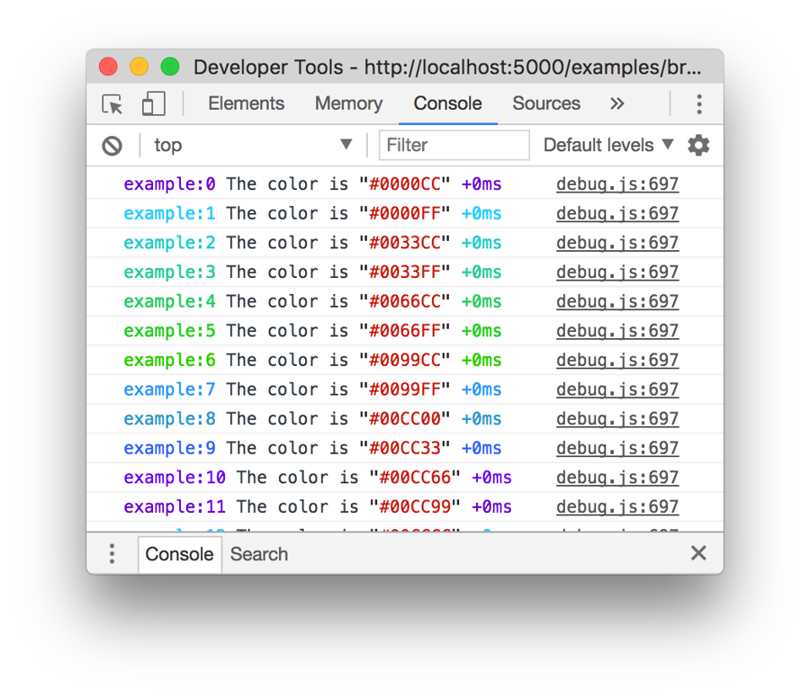Click inside the Filter input field
Viewport: 810px width, 698px height.
(454, 145)
